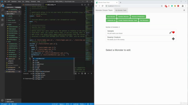Split the editor to the right

[88, 5]
